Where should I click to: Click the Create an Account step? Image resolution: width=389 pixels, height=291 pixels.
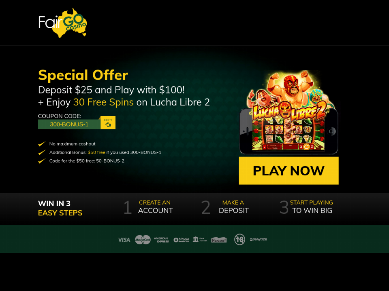(x=148, y=207)
